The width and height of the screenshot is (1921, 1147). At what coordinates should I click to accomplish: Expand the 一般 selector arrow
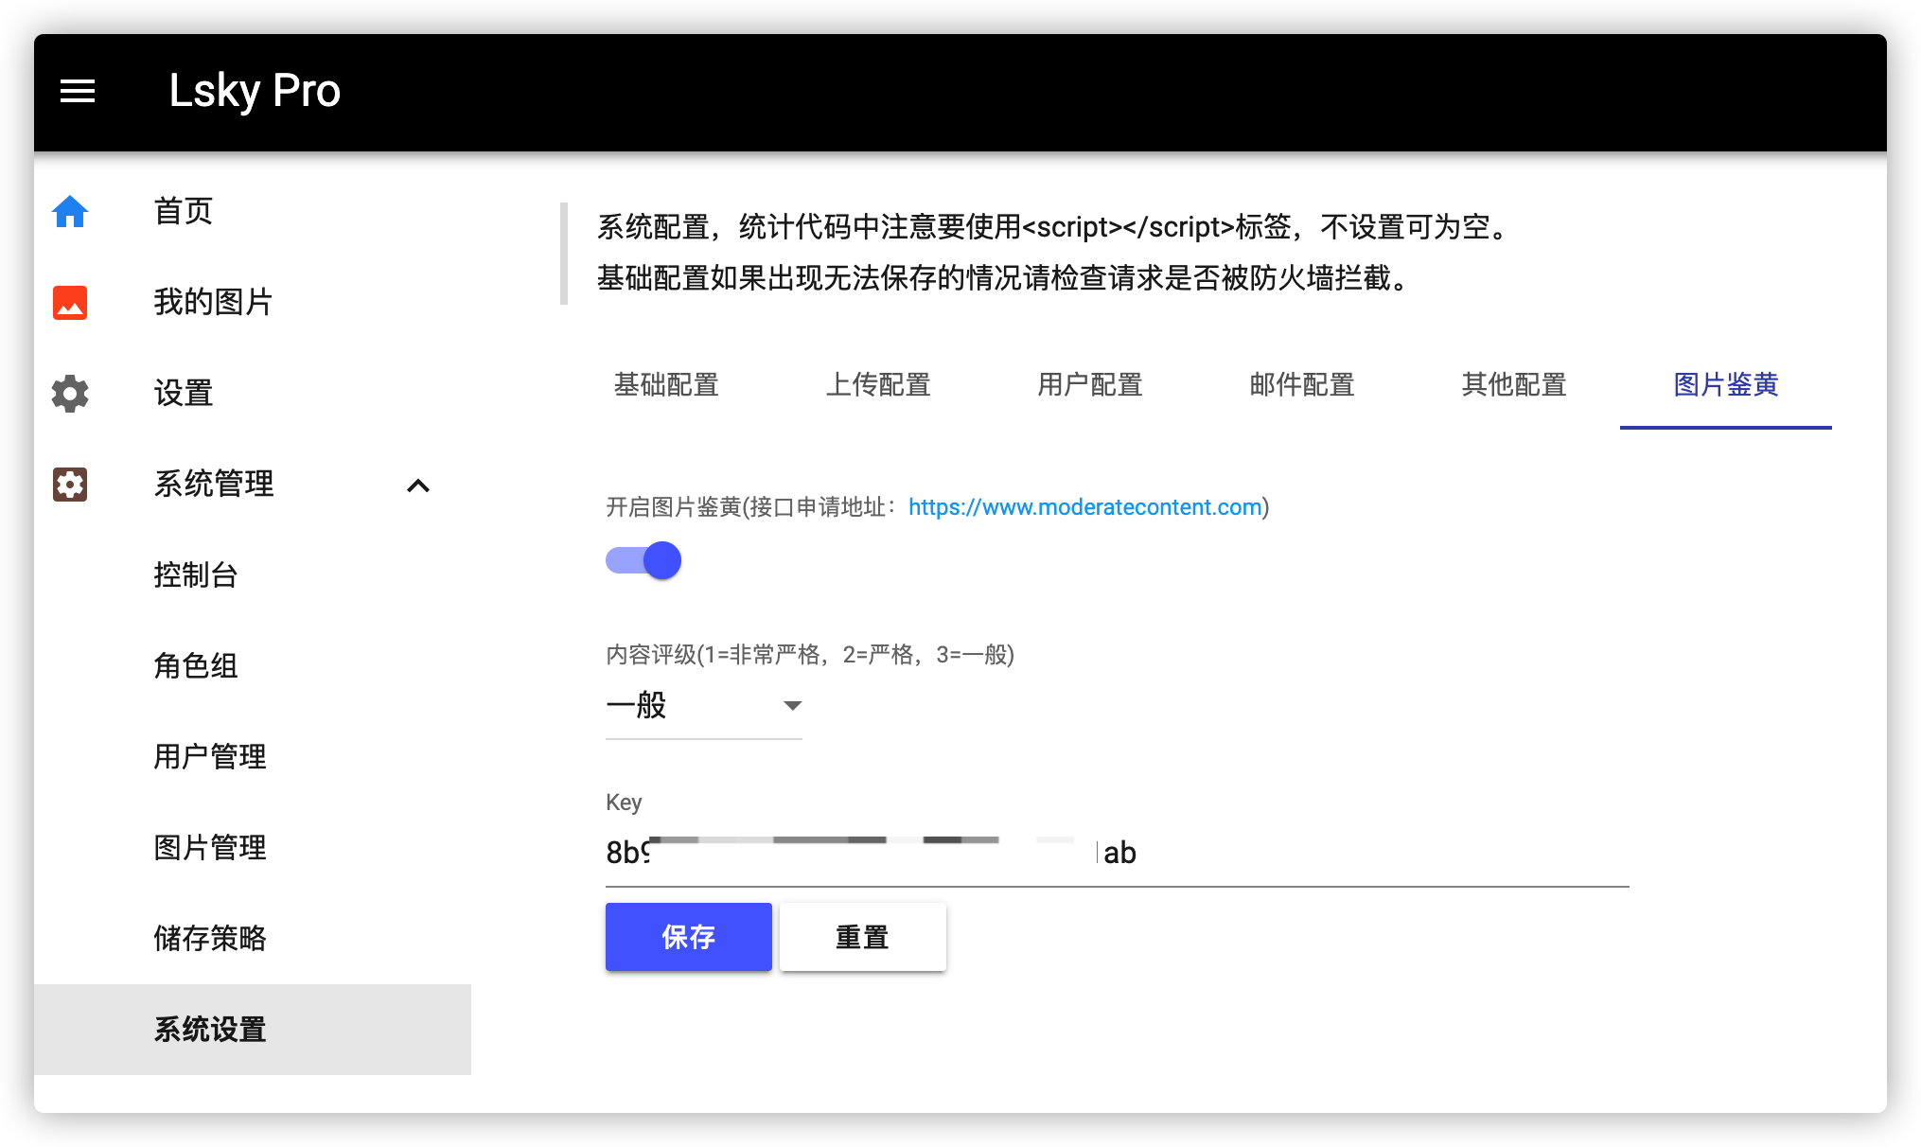[791, 705]
